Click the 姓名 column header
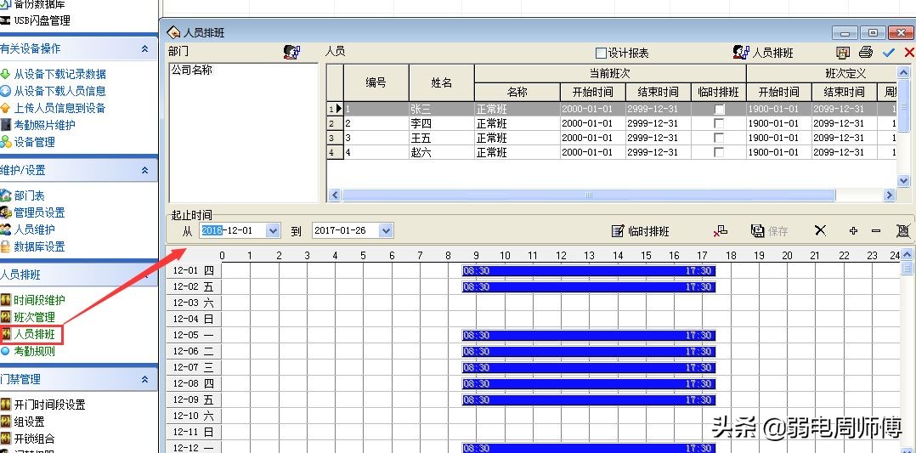The image size is (916, 453). pyautogui.click(x=442, y=83)
